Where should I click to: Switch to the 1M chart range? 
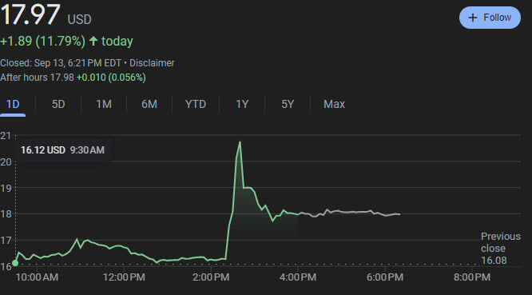(x=104, y=104)
